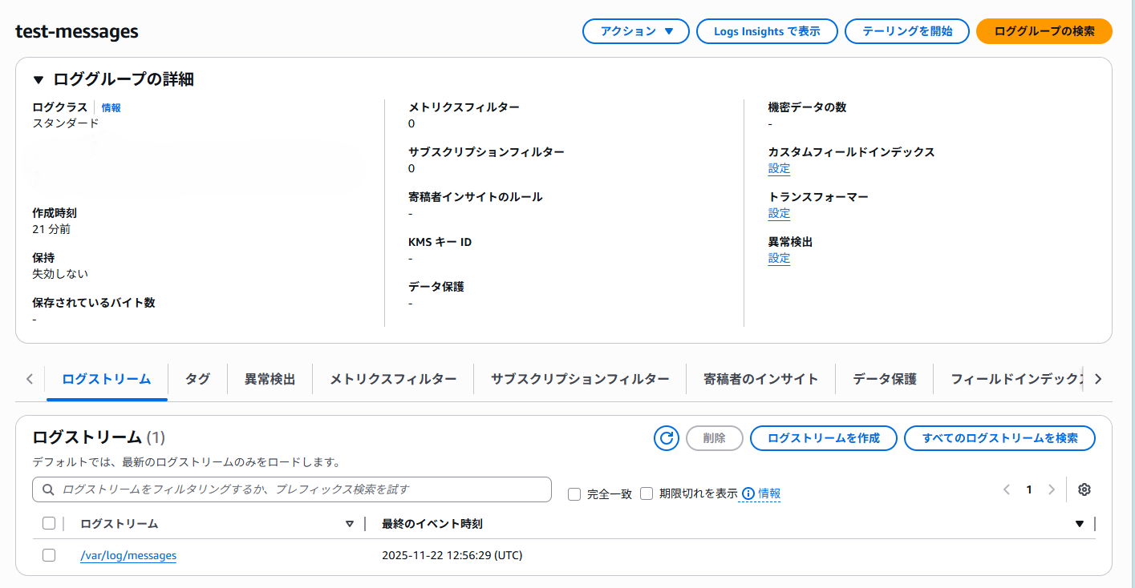This screenshot has width=1135, height=588.
Task: Switch to the タグ tab
Action: pos(197,378)
